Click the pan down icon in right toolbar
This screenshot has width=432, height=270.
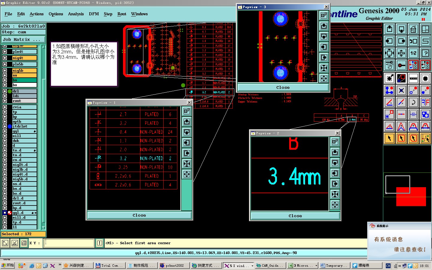click(x=401, y=29)
